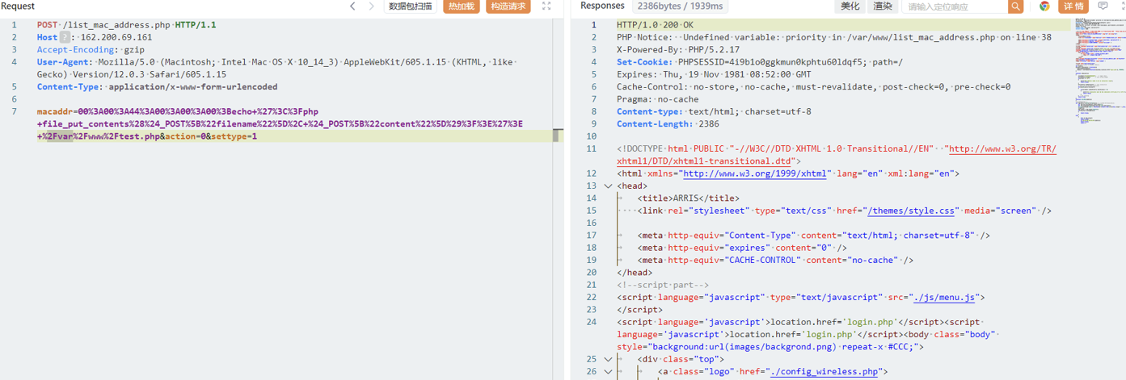Click the X-Powered-By: PHP/5.2.17 header
Image resolution: width=1126 pixels, height=380 pixels.
677,50
